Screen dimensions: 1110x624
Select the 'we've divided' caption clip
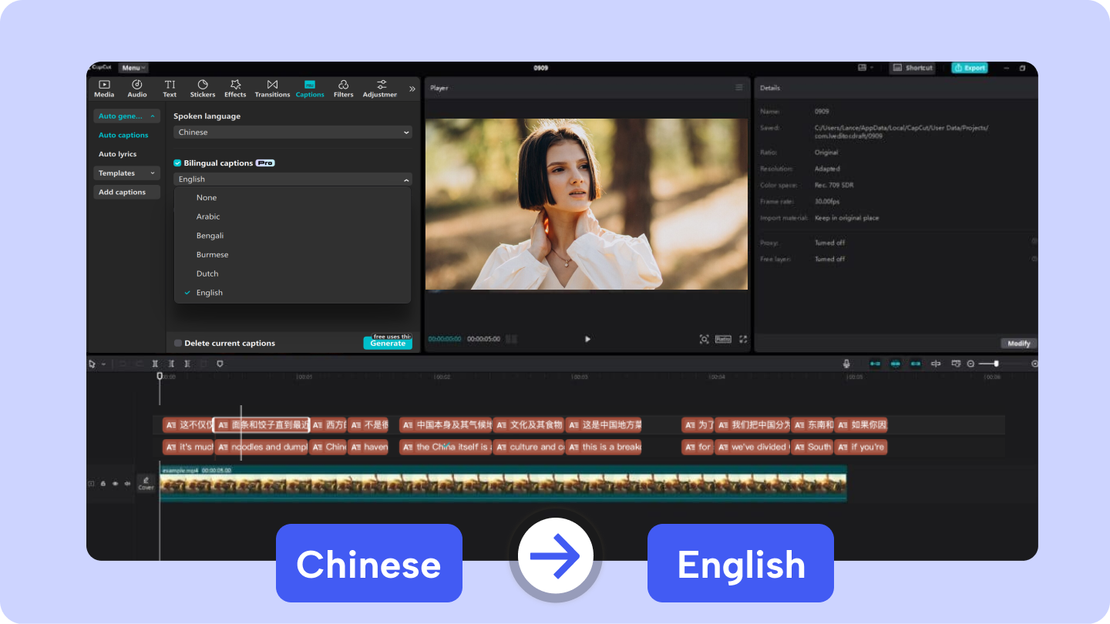tap(752, 447)
